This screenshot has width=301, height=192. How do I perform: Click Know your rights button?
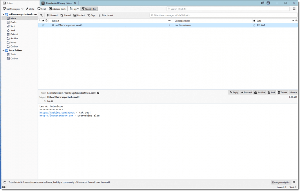tap(281, 183)
